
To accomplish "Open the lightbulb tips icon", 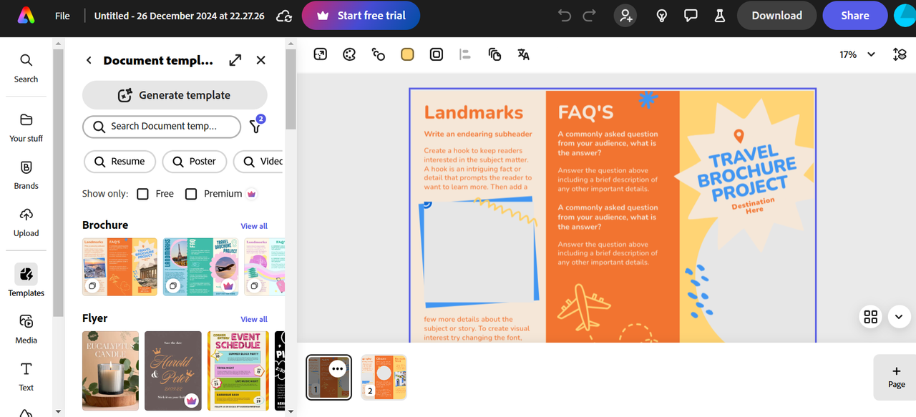I will tap(662, 15).
